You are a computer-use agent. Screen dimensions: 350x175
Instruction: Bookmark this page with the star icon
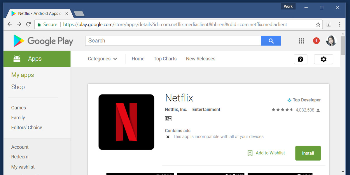click(x=318, y=24)
